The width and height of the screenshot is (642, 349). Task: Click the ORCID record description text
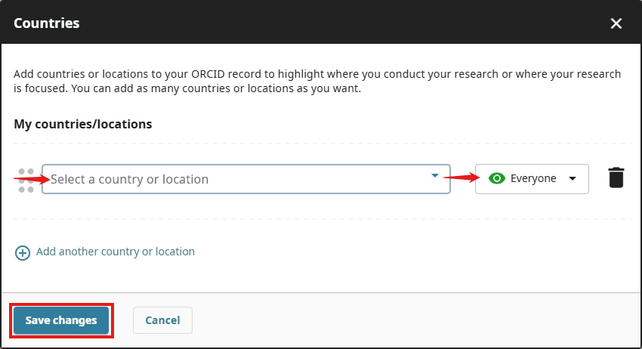pos(317,81)
